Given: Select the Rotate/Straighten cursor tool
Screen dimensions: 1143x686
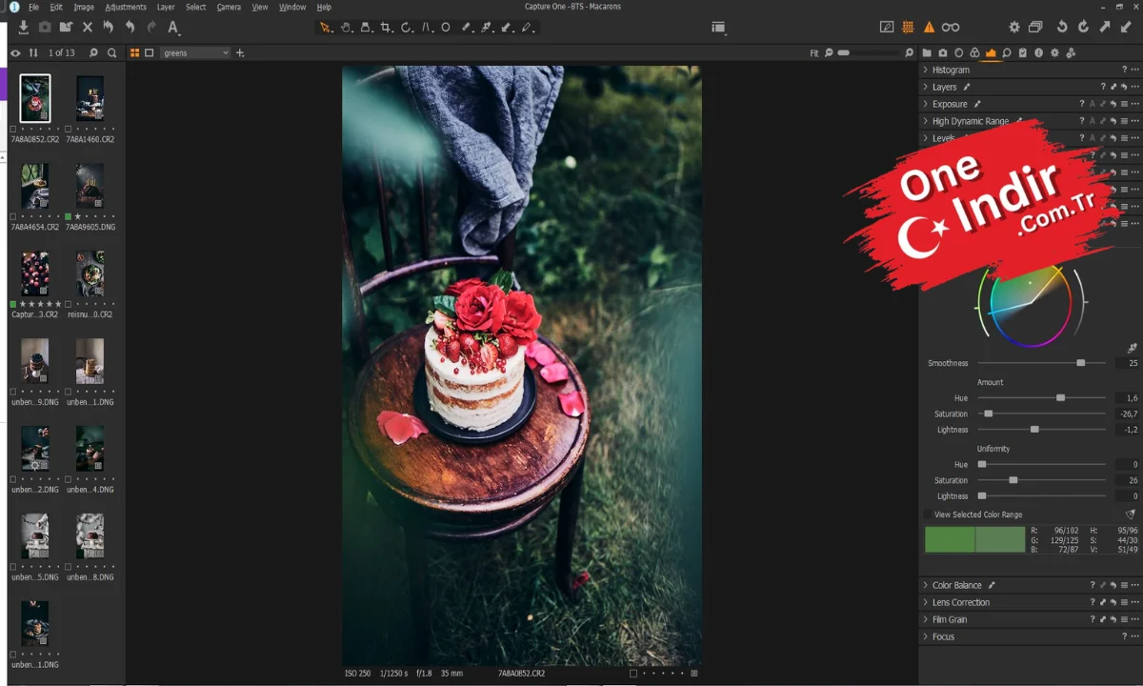Looking at the screenshot, I should coord(407,28).
